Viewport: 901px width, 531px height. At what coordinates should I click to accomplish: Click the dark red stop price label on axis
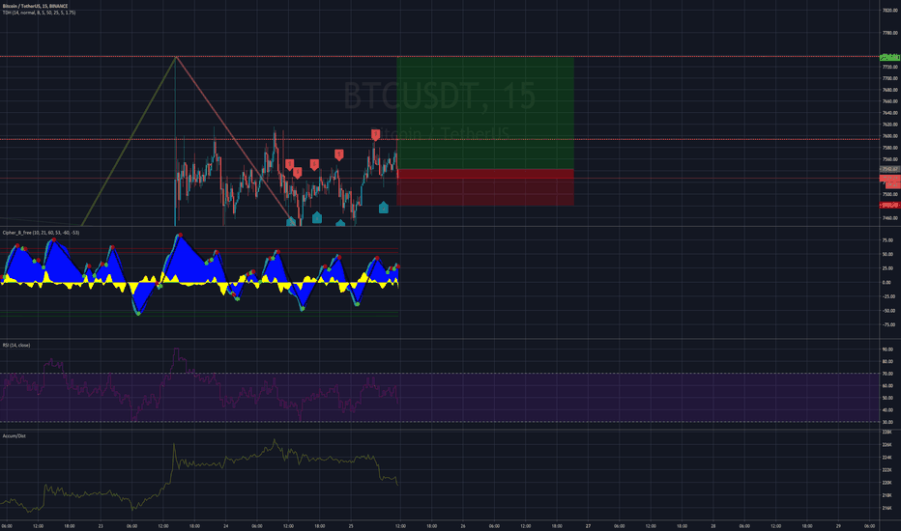point(890,205)
